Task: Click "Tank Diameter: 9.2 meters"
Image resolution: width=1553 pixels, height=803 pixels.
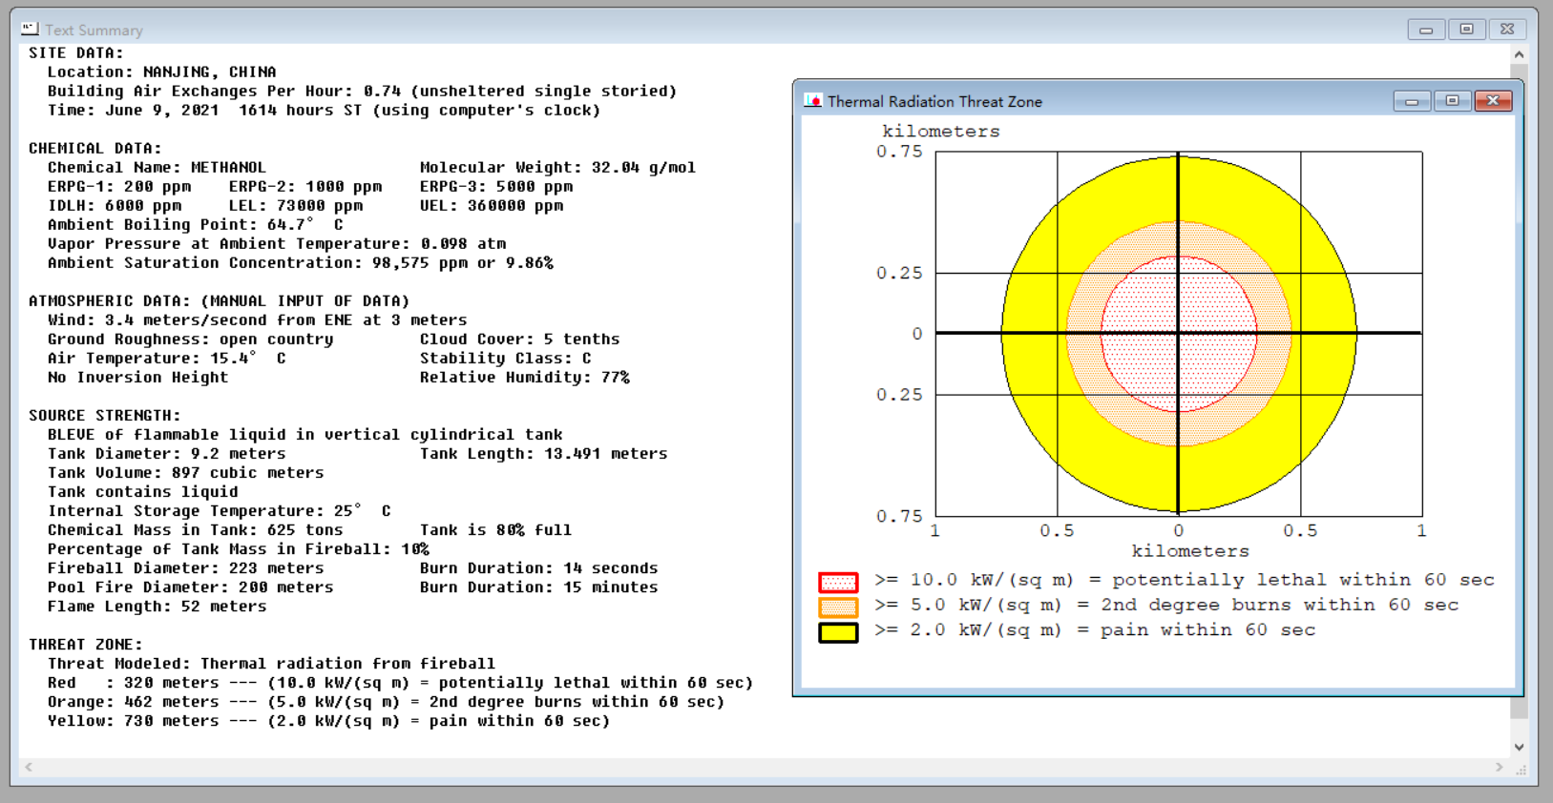Action: click(167, 454)
